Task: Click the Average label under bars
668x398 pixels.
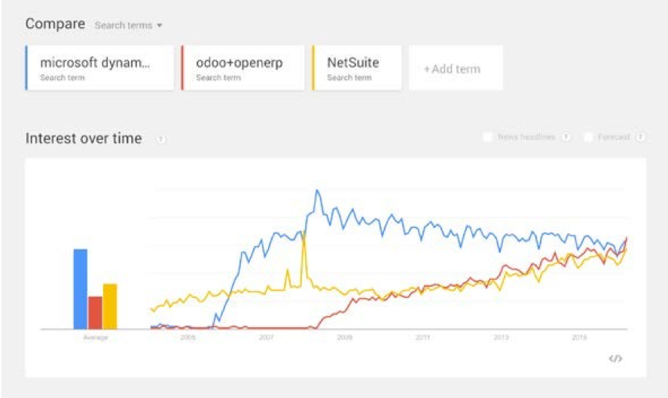Action: point(96,337)
